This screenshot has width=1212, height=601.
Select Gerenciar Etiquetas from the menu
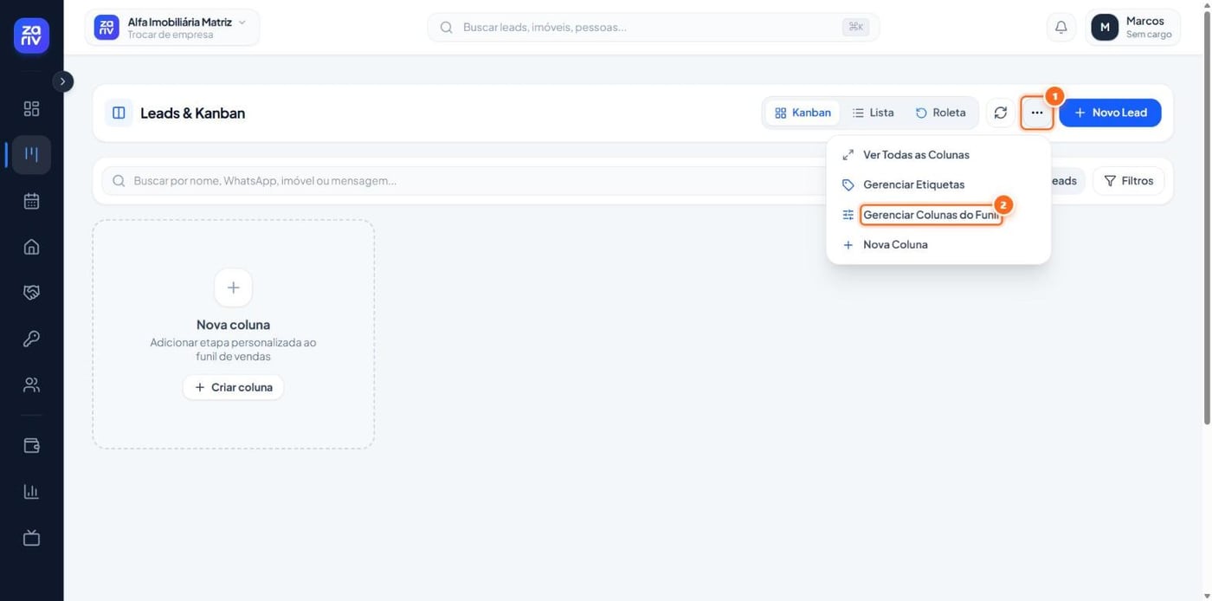[x=938, y=184]
